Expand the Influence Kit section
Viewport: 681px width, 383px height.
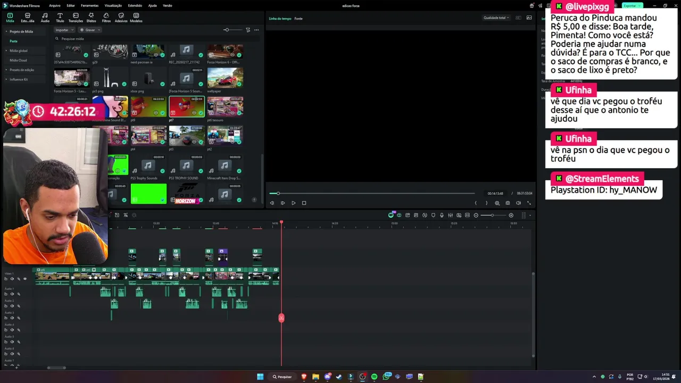(6, 79)
